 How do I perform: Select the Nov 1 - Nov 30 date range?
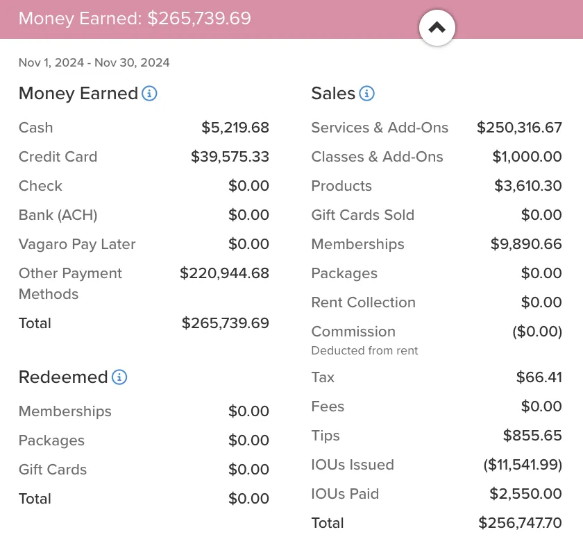[94, 62]
